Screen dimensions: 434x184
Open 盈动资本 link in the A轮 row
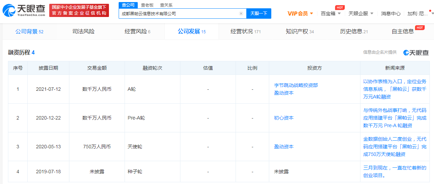(284, 93)
